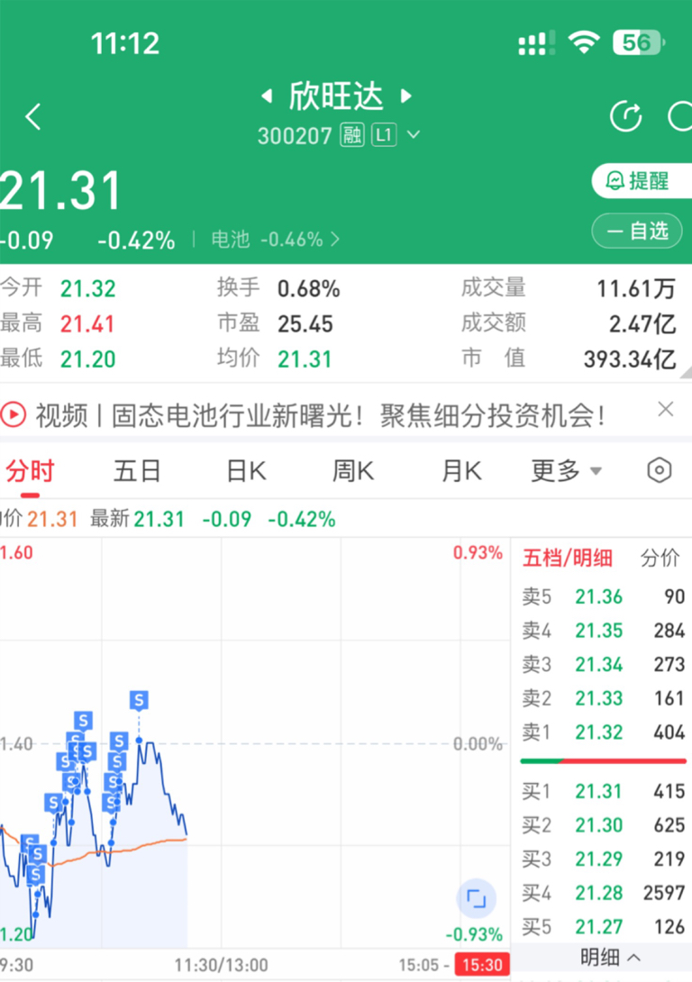Image resolution: width=692 pixels, height=982 pixels.
Task: Tap the 今开 21.32 value
Action: pyautogui.click(x=88, y=288)
